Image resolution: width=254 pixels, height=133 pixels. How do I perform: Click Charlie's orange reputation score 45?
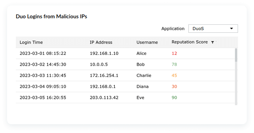174,75
